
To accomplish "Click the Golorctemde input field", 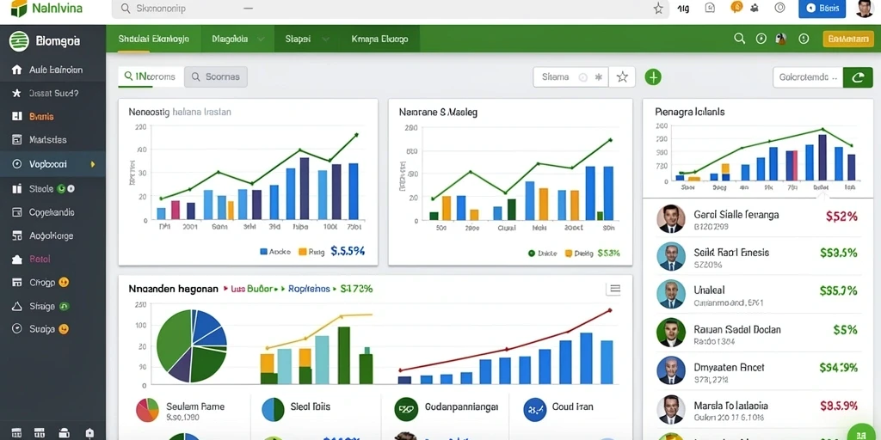I will pos(808,77).
